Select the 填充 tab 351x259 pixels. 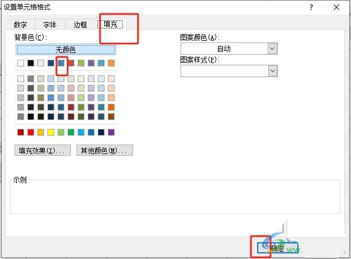tap(110, 24)
